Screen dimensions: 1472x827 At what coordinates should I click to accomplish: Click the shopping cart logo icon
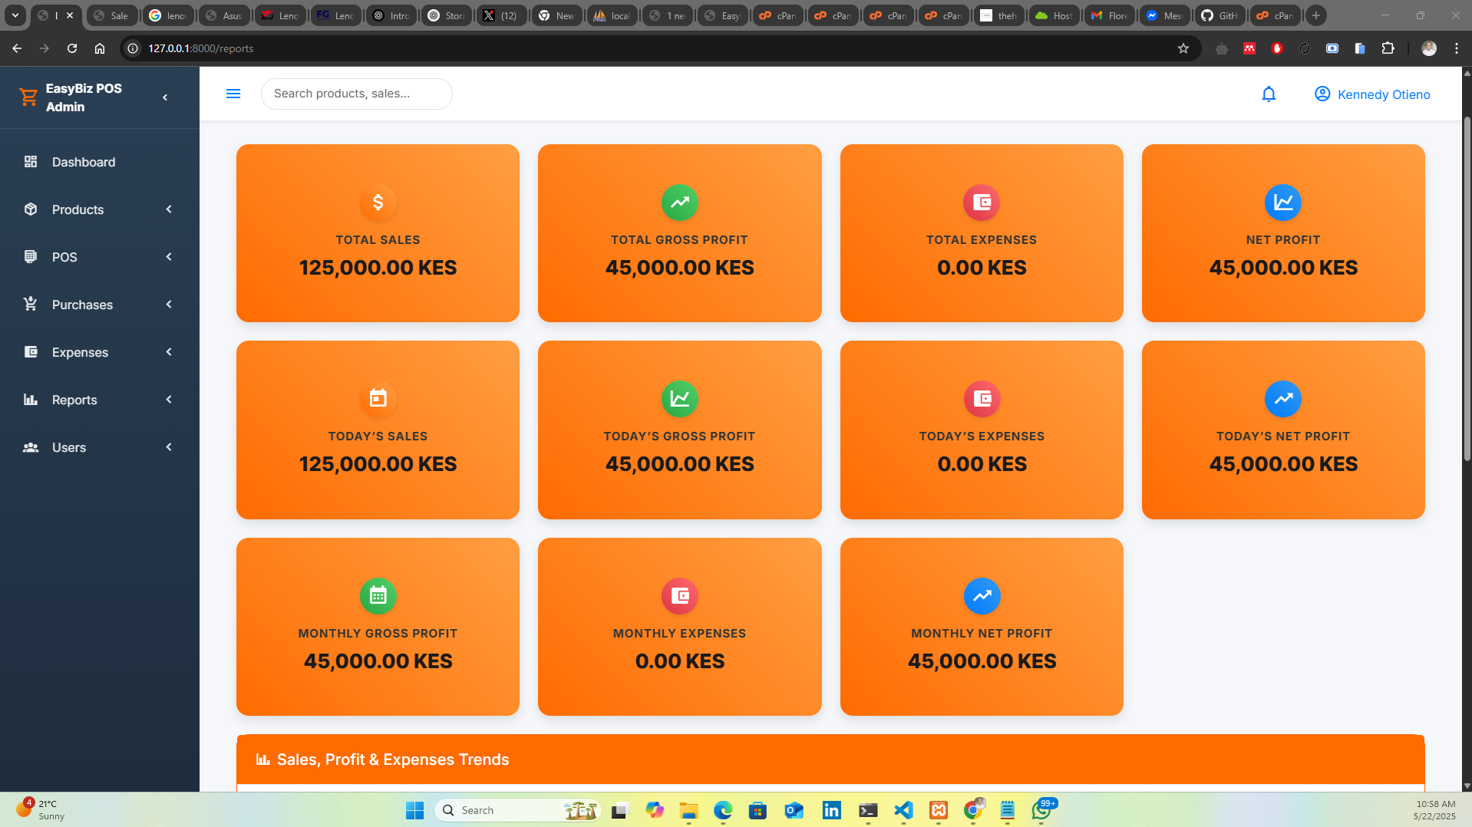point(28,97)
